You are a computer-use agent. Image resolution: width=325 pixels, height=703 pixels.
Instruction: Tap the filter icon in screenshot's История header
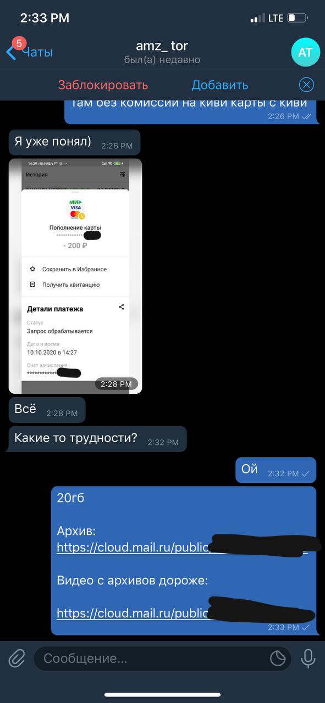pyautogui.click(x=123, y=174)
